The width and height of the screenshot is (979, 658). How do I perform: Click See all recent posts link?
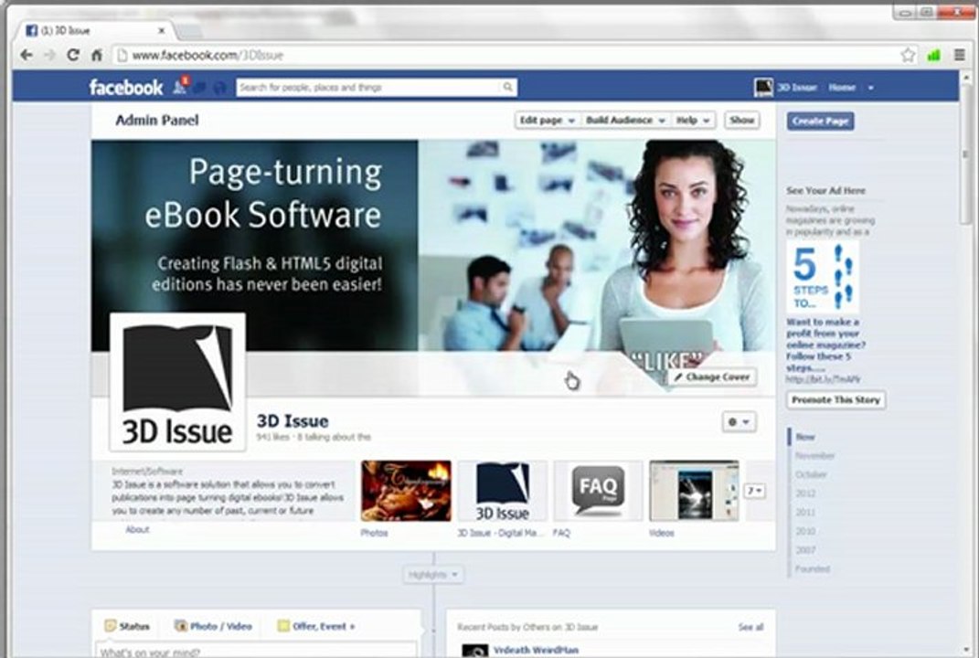point(750,627)
